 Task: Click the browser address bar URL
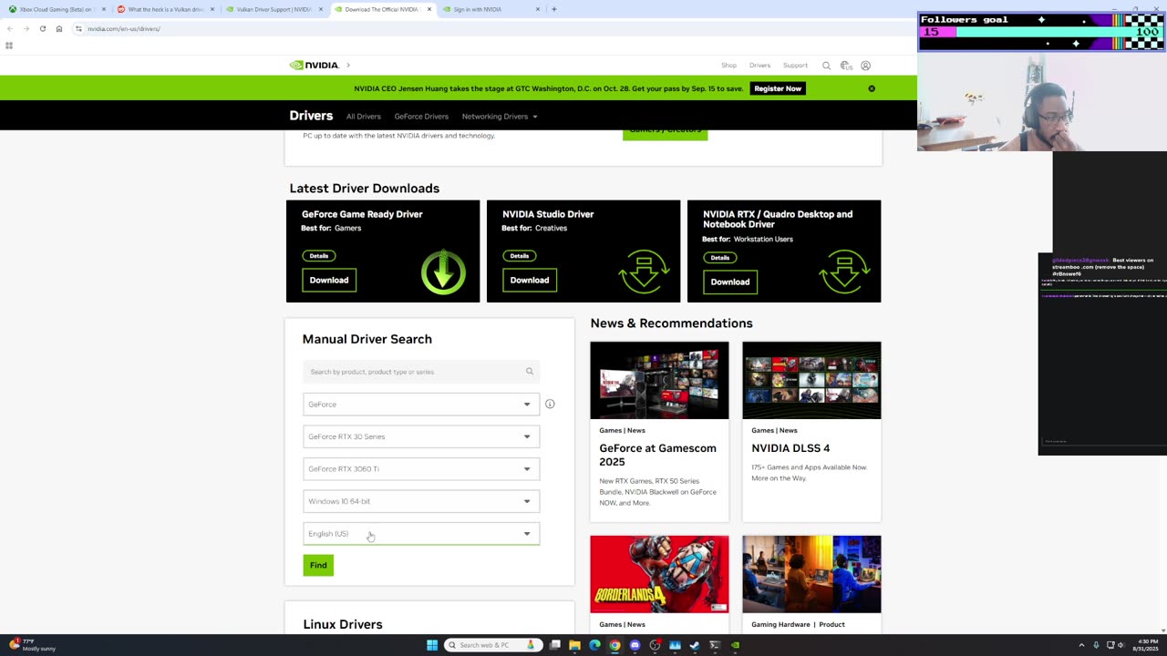124,28
